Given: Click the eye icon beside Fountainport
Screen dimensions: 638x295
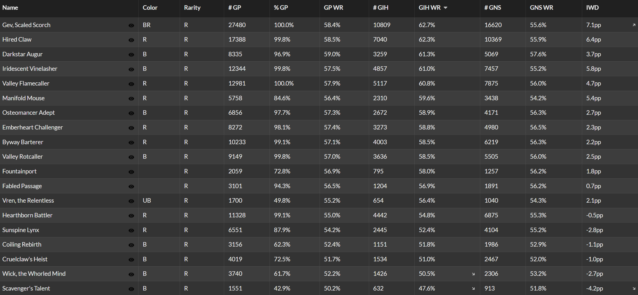Looking at the screenshot, I should click(131, 172).
